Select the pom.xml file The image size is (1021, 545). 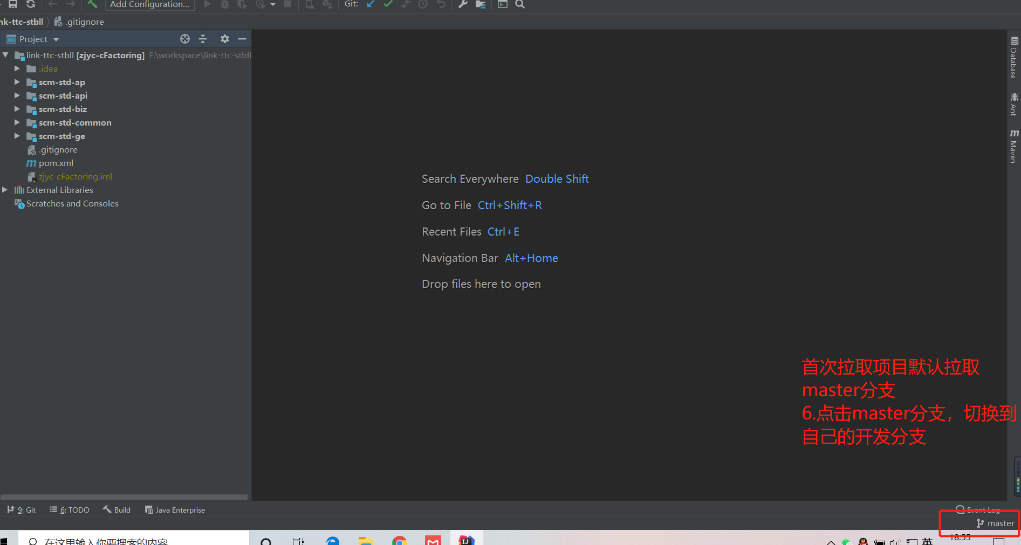coord(50,163)
